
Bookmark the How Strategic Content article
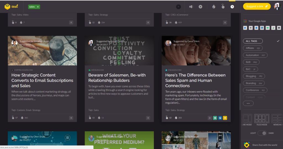coord(71,118)
